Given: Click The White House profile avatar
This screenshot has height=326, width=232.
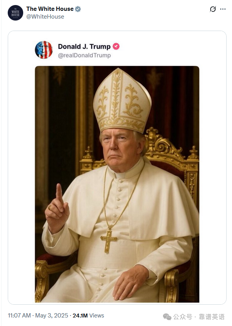Looking at the screenshot, I should point(15,13).
